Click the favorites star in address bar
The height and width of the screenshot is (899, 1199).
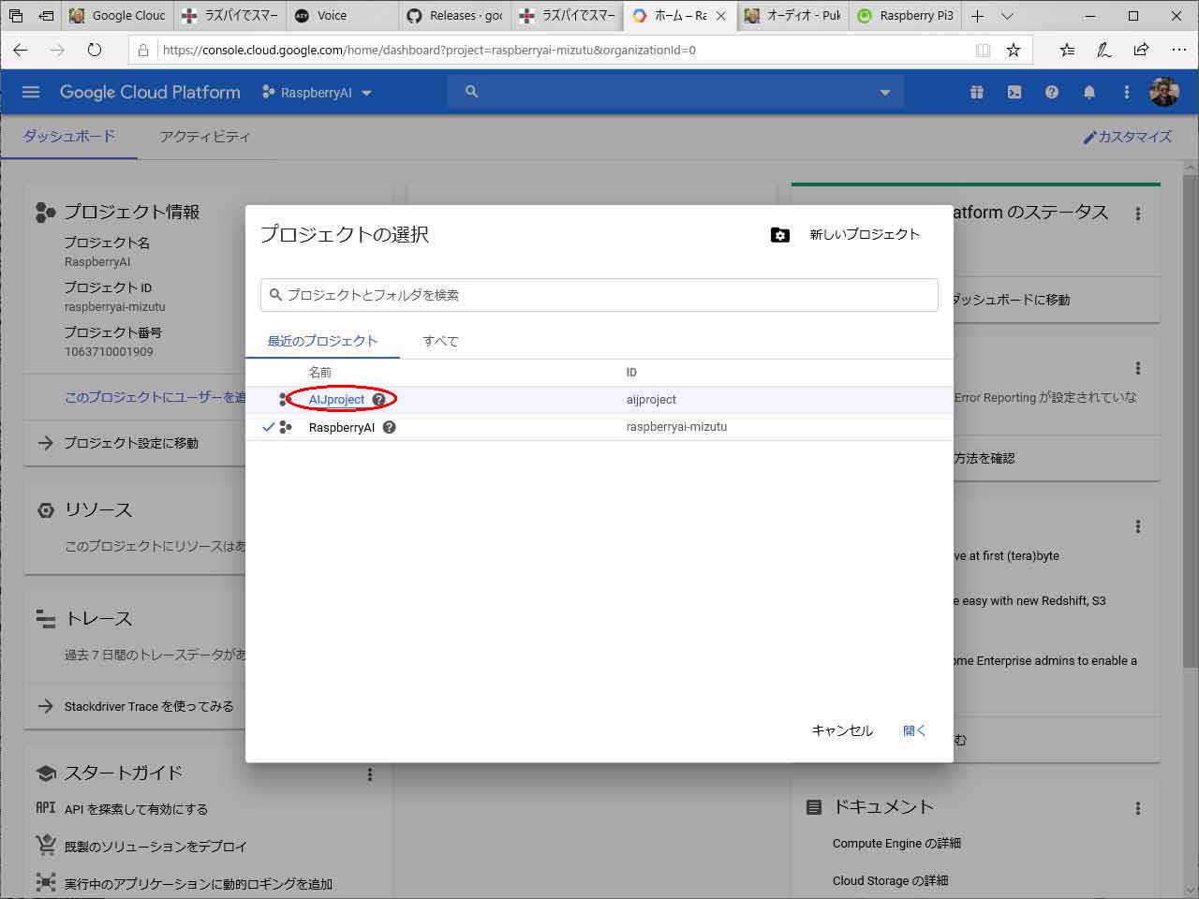(x=1014, y=51)
